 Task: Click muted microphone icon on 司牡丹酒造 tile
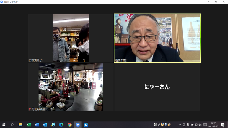30,109
